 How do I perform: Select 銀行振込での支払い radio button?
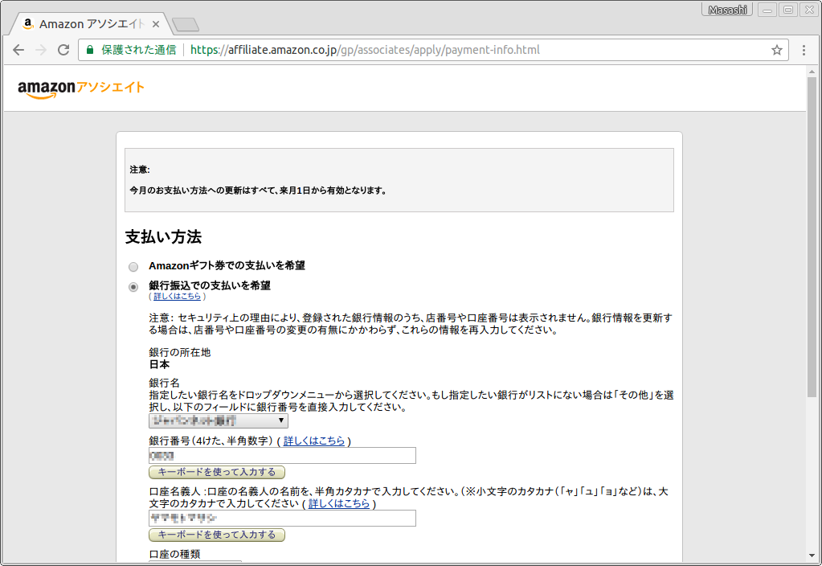pos(133,287)
